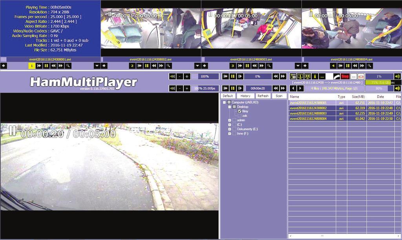Expand the Inne (F:) drive node
Viewport: 402px width, 240px height.
(x=230, y=134)
